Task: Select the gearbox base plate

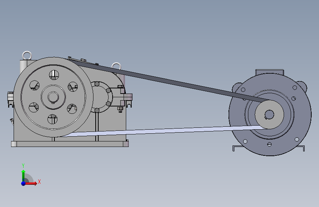Action: point(70,144)
